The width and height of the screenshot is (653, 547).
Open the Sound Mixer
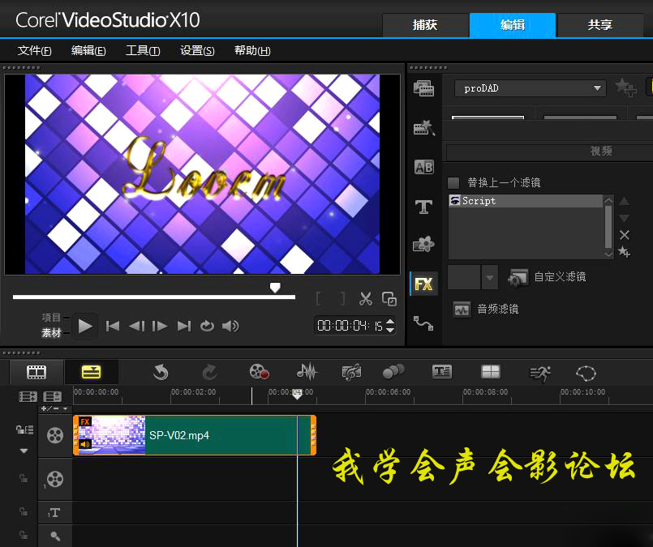[307, 371]
